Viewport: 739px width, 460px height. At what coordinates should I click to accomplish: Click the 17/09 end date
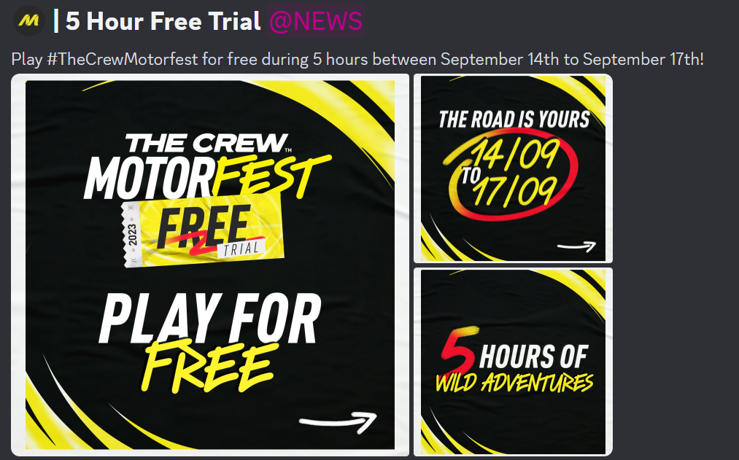515,191
